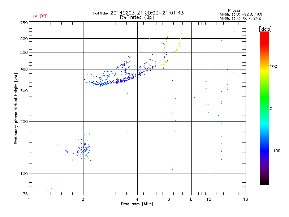Click the 4 tick on the frequency axis
Screen dimensions: 289x217
[137, 199]
